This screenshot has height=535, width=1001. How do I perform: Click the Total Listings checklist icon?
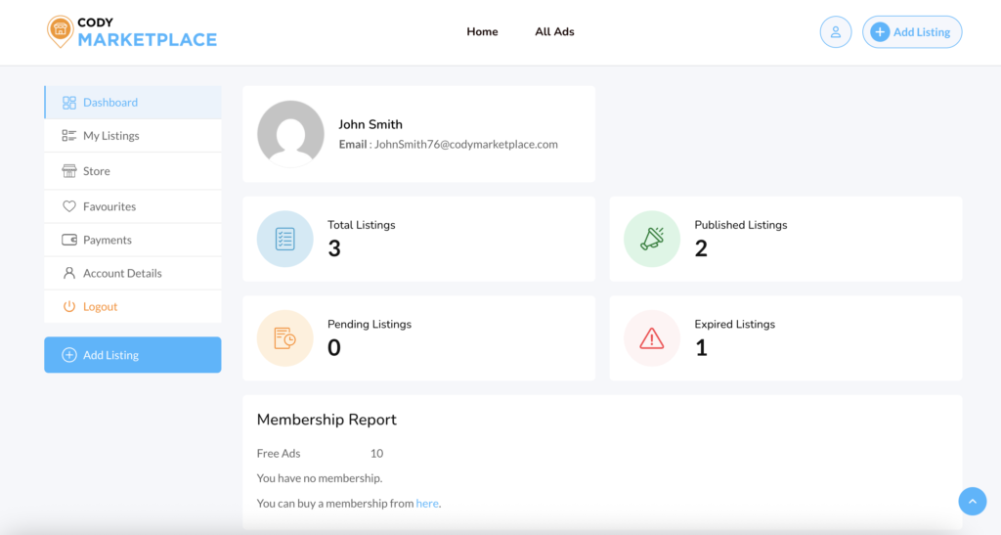click(284, 239)
